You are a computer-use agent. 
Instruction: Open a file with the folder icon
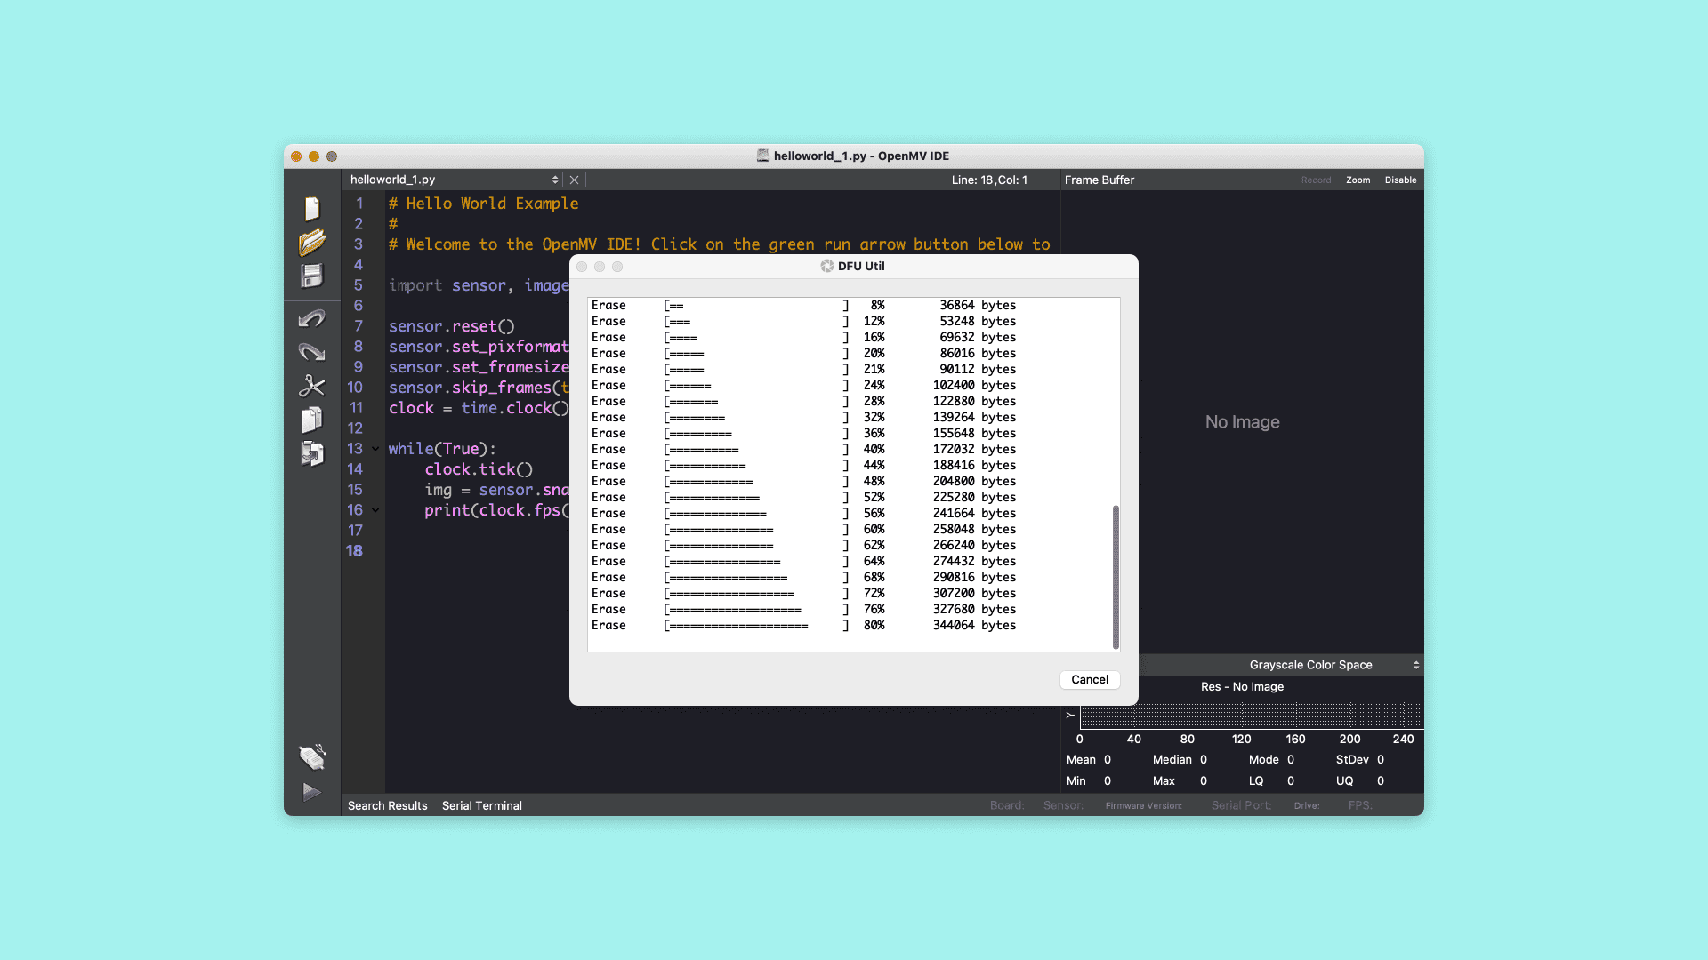[x=311, y=242]
